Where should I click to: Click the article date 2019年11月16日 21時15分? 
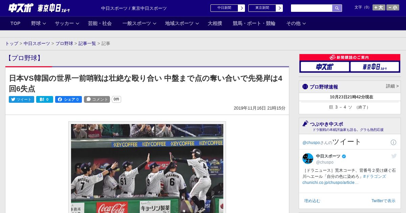pos(260,108)
